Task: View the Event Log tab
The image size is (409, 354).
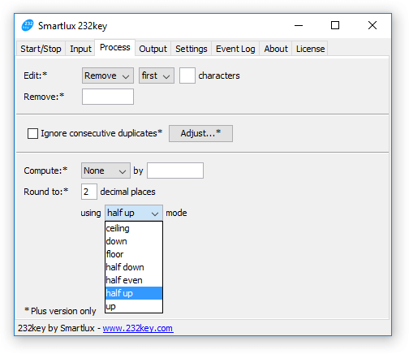Action: [235, 49]
